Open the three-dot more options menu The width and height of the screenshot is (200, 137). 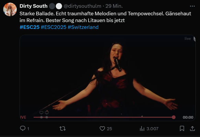click(x=192, y=6)
